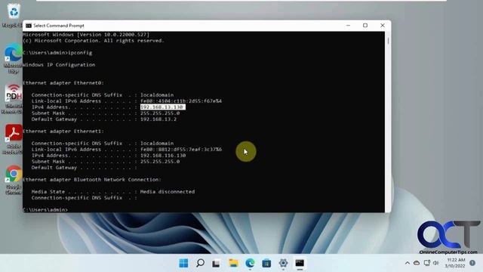Click the Ethernet1 IPv4 address 192.168.116.130
This screenshot has width=483, height=272.
[163, 156]
